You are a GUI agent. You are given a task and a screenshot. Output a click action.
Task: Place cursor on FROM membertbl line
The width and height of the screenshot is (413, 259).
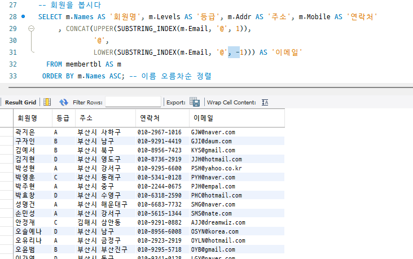pyautogui.click(x=84, y=64)
